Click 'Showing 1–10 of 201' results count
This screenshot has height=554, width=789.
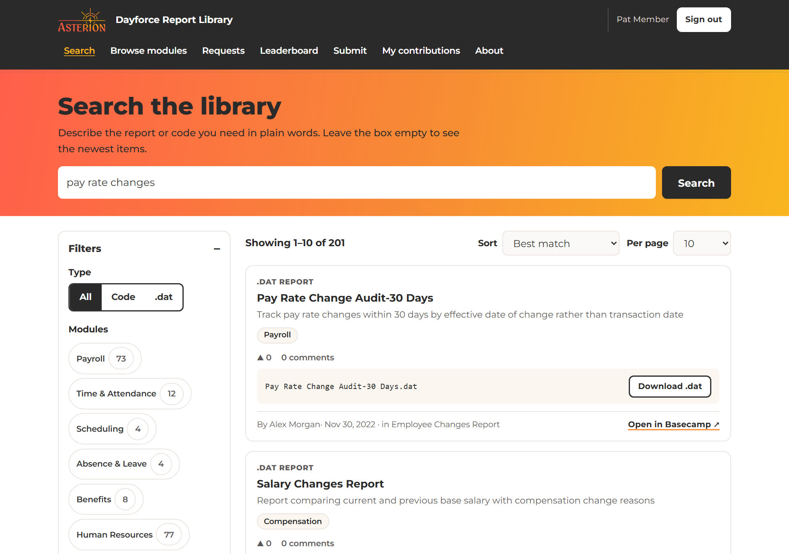pos(295,243)
